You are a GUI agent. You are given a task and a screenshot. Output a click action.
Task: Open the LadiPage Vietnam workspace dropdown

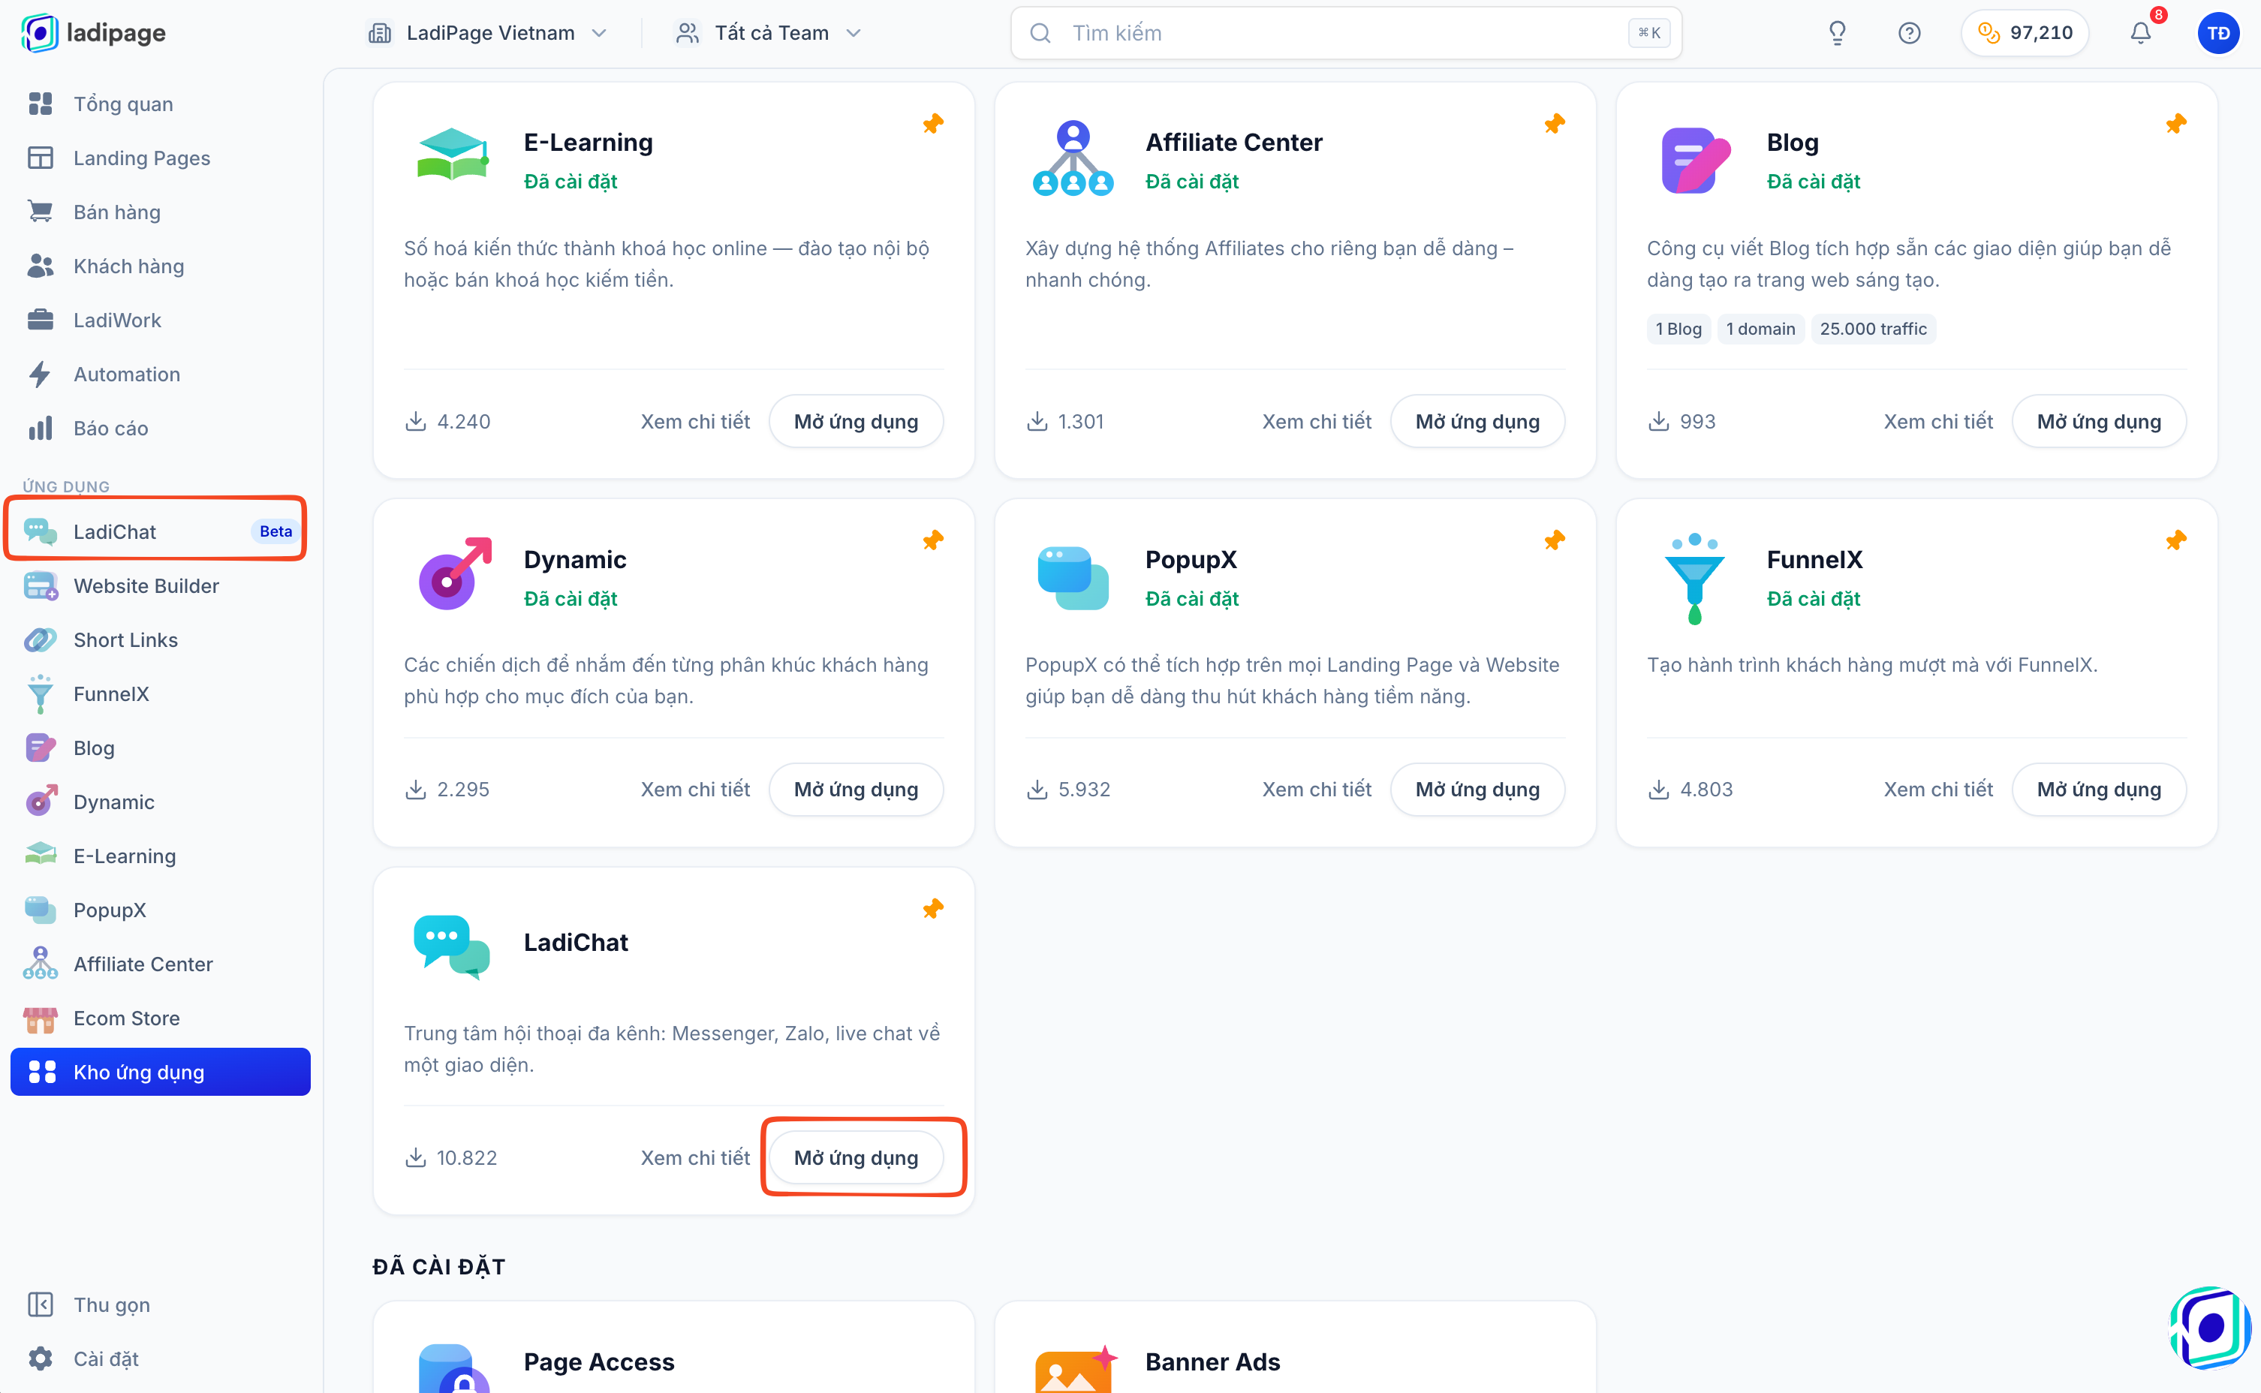pos(489,33)
